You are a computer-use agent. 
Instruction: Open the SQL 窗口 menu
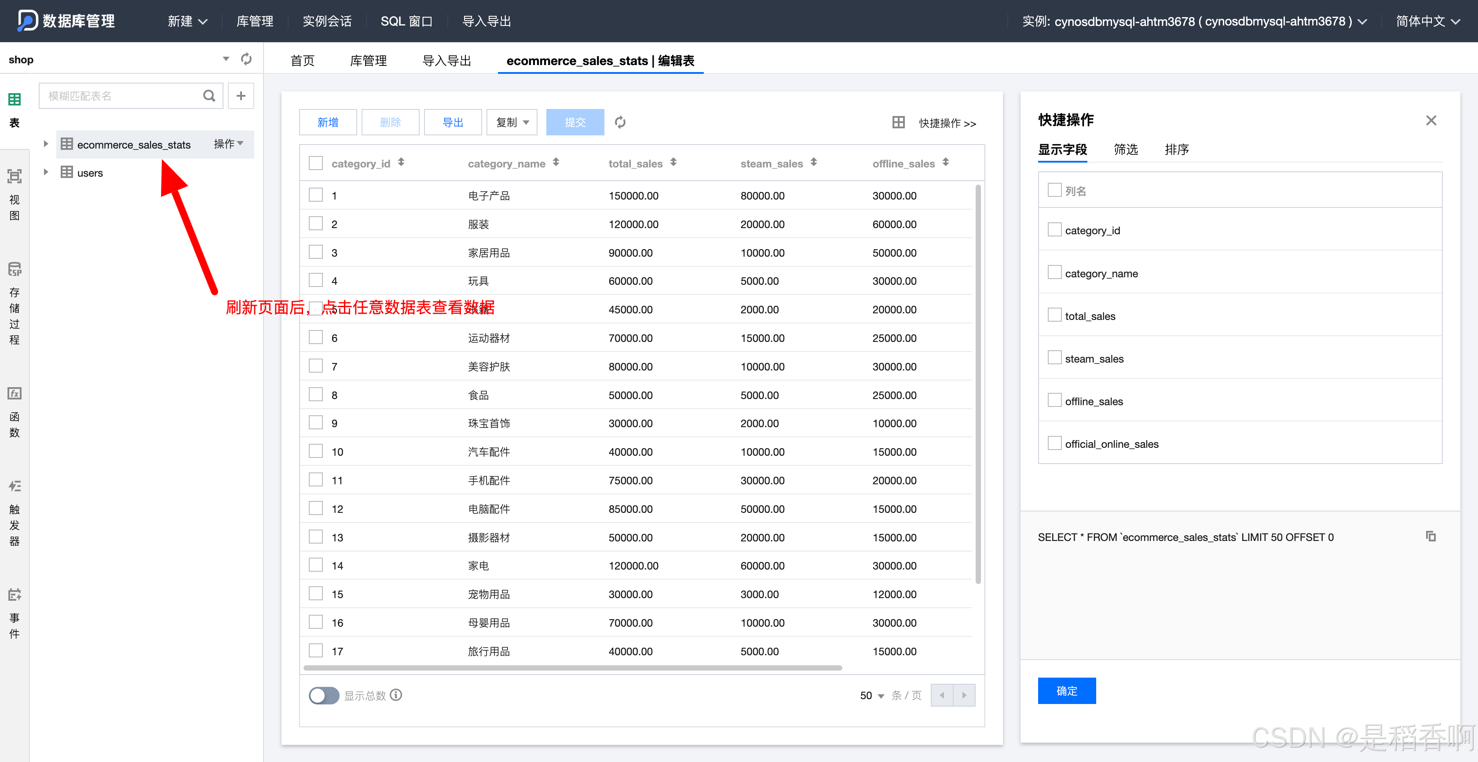tap(406, 21)
